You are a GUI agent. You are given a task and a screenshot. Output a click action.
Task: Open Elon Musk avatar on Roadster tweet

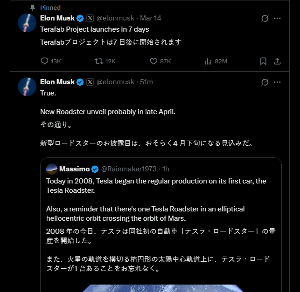pyautogui.click(x=27, y=87)
